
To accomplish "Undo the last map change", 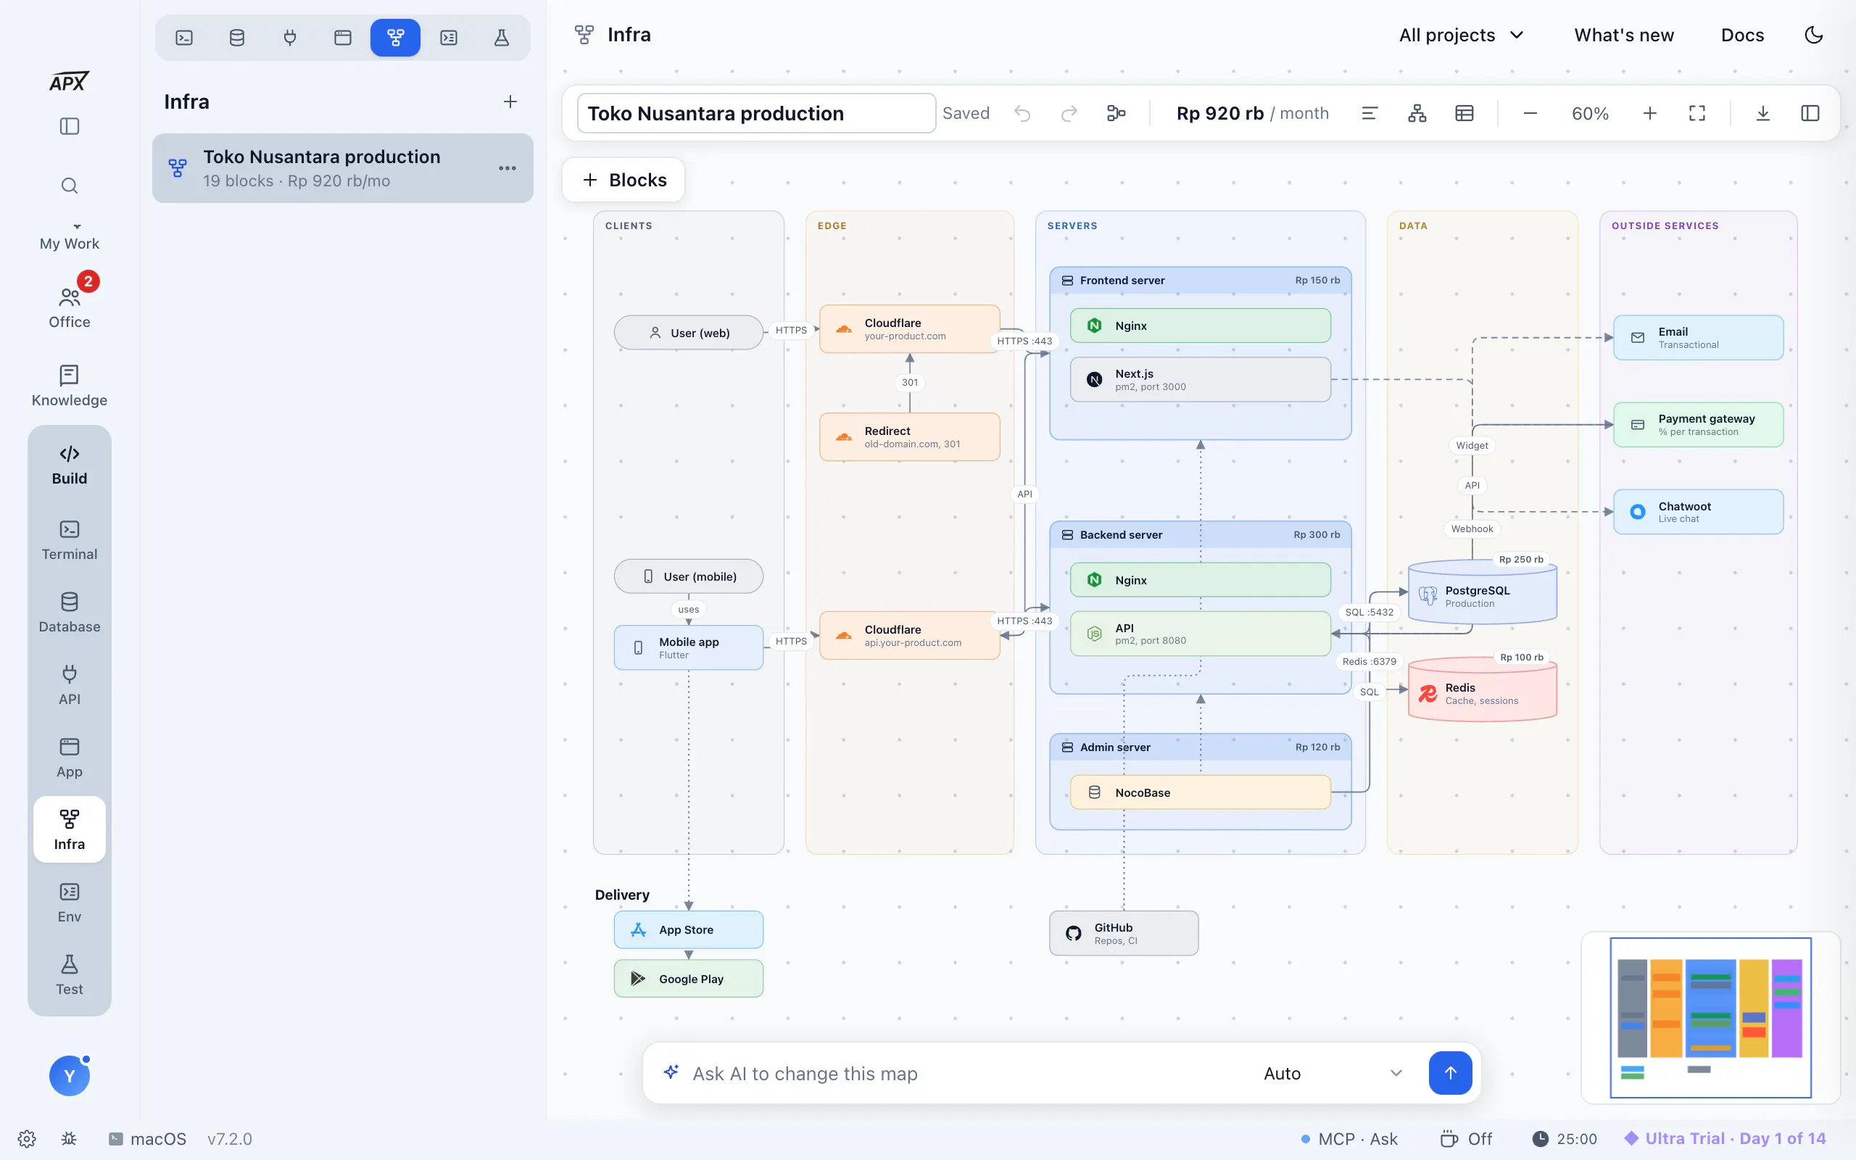I will click(1022, 114).
